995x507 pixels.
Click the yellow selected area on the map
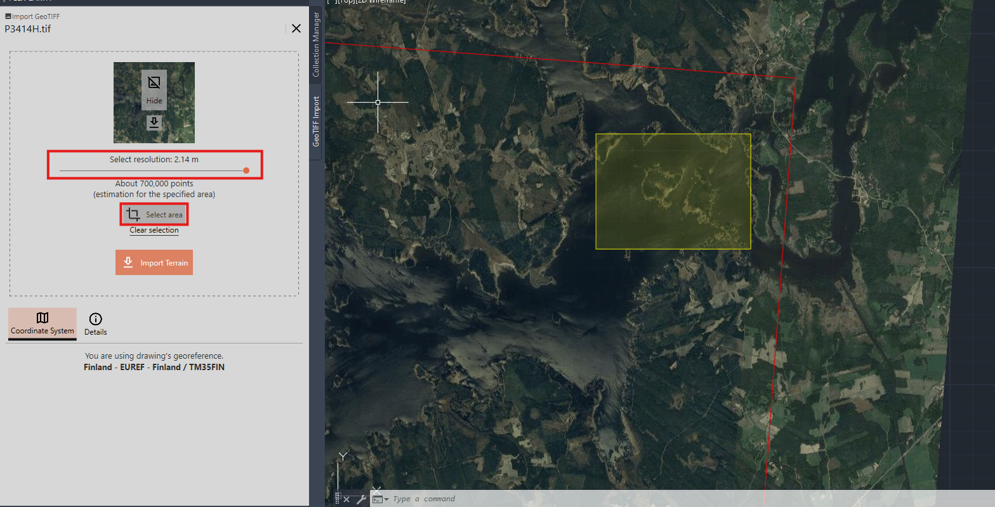[673, 191]
